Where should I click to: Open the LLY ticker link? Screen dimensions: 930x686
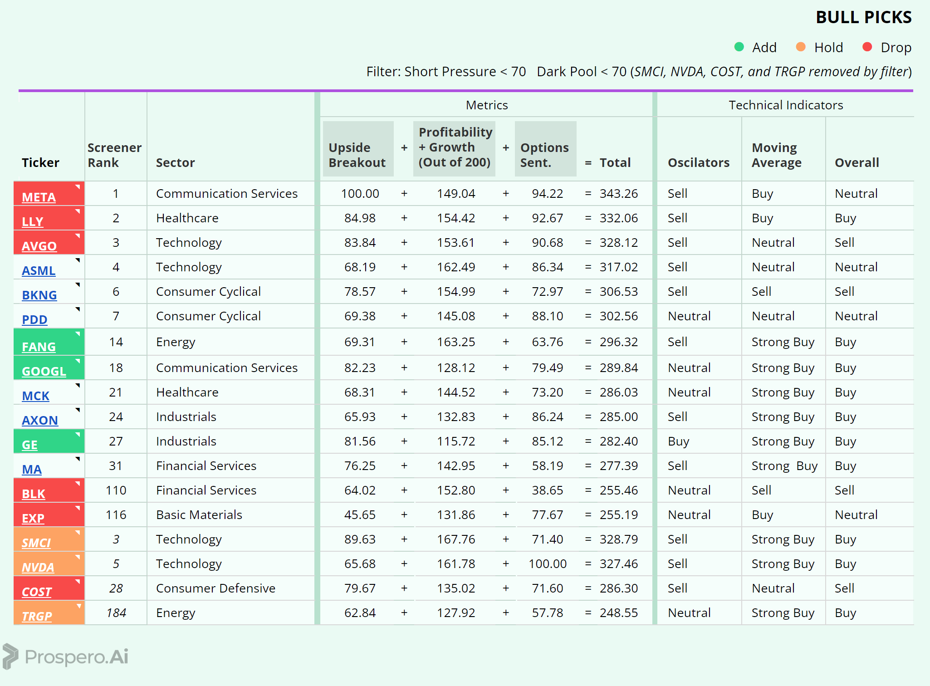pos(33,222)
